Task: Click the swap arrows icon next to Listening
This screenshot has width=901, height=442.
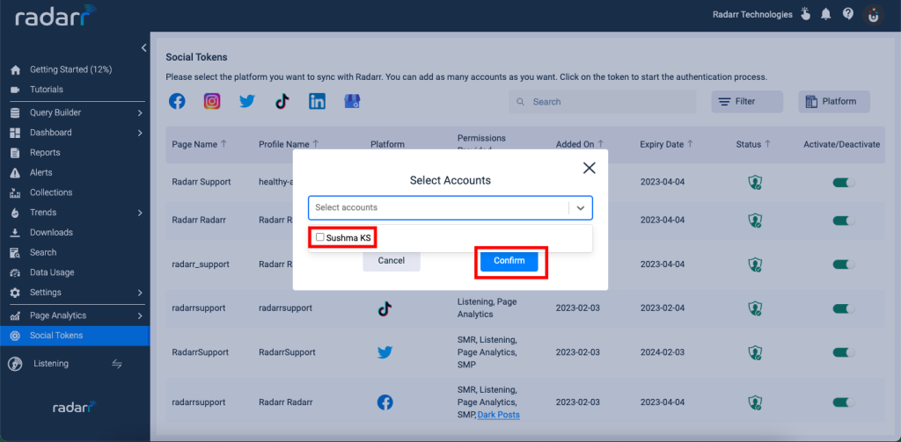Action: click(x=117, y=364)
